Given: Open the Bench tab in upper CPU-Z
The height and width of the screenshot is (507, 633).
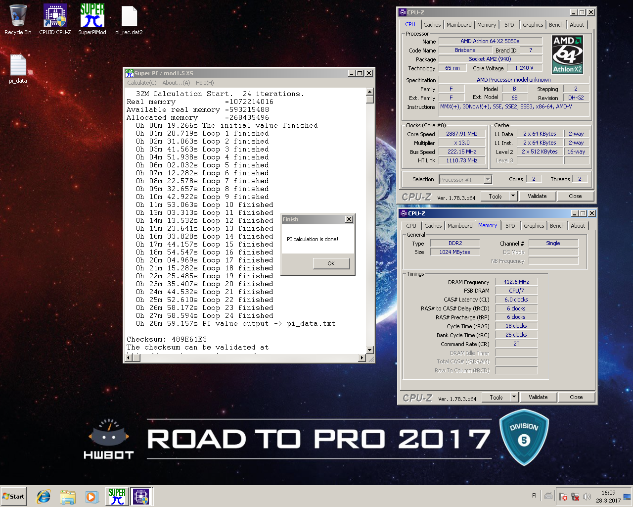Looking at the screenshot, I should pyautogui.click(x=556, y=25).
